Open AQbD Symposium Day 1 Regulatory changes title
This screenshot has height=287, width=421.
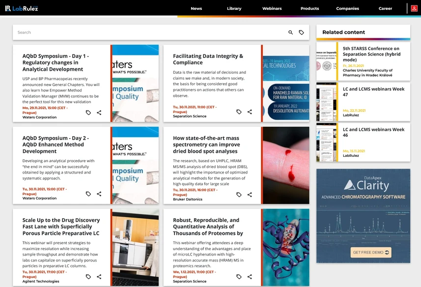(x=56, y=62)
